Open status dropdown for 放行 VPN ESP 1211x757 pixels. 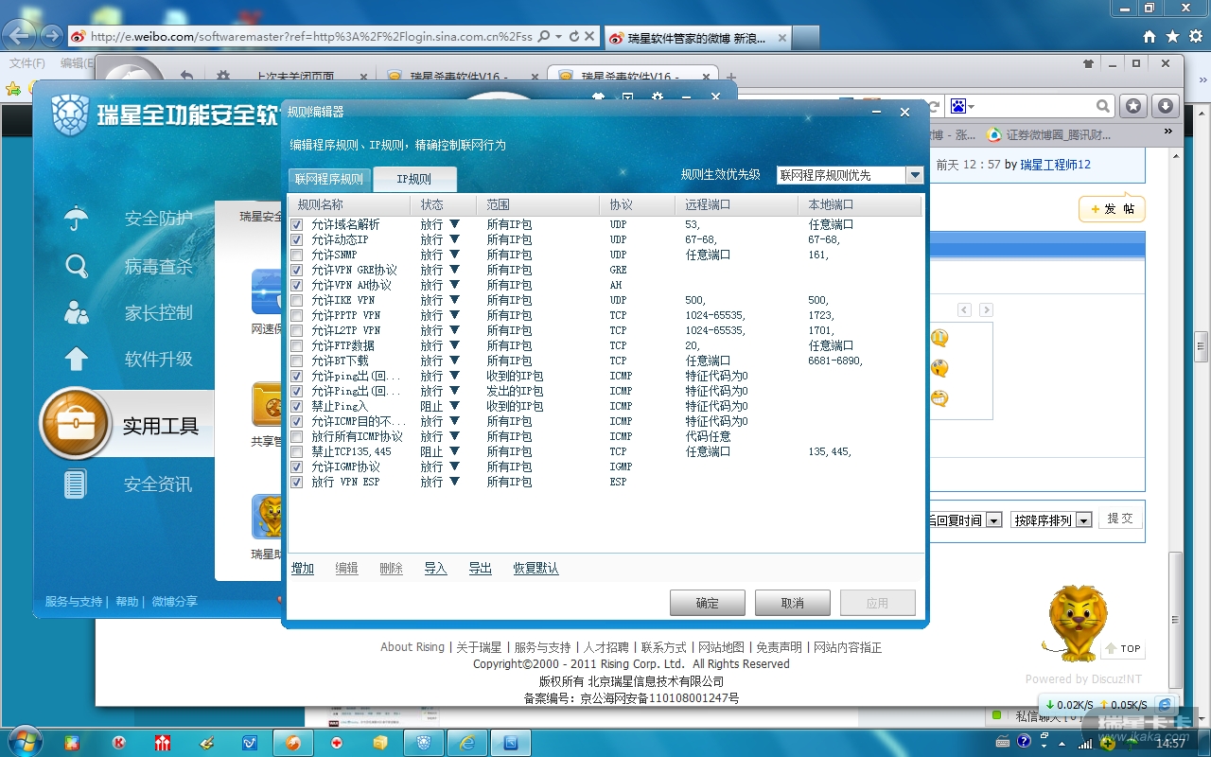click(455, 483)
